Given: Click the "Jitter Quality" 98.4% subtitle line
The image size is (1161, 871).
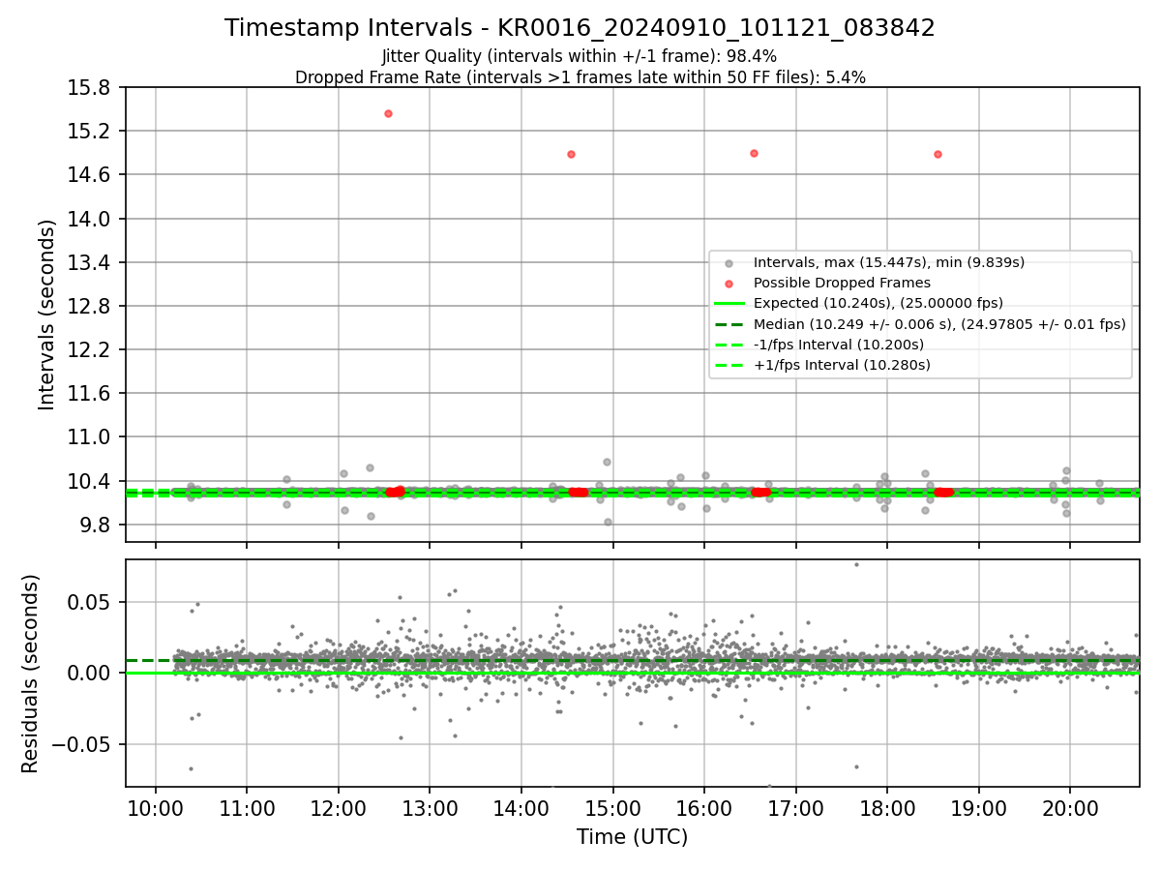Looking at the screenshot, I should click(580, 56).
